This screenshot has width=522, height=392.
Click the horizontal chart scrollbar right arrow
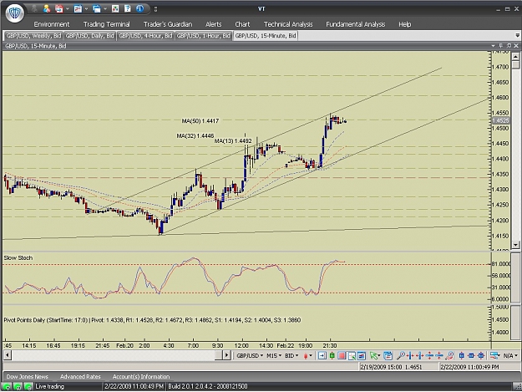226,355
